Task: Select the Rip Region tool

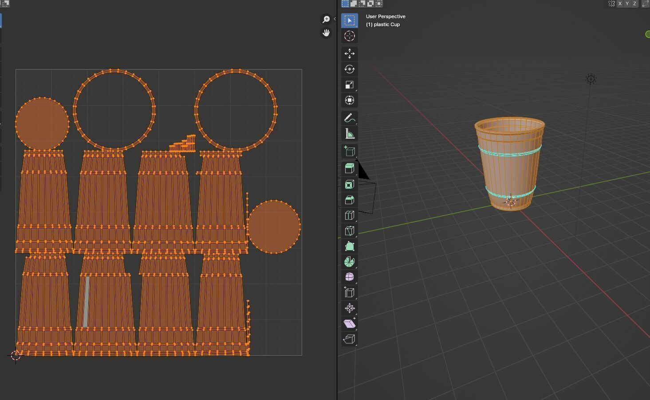Action: pyautogui.click(x=350, y=339)
